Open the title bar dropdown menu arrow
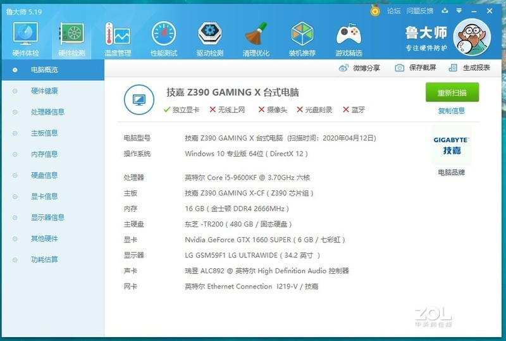This screenshot has height=341, width=506. [459, 11]
